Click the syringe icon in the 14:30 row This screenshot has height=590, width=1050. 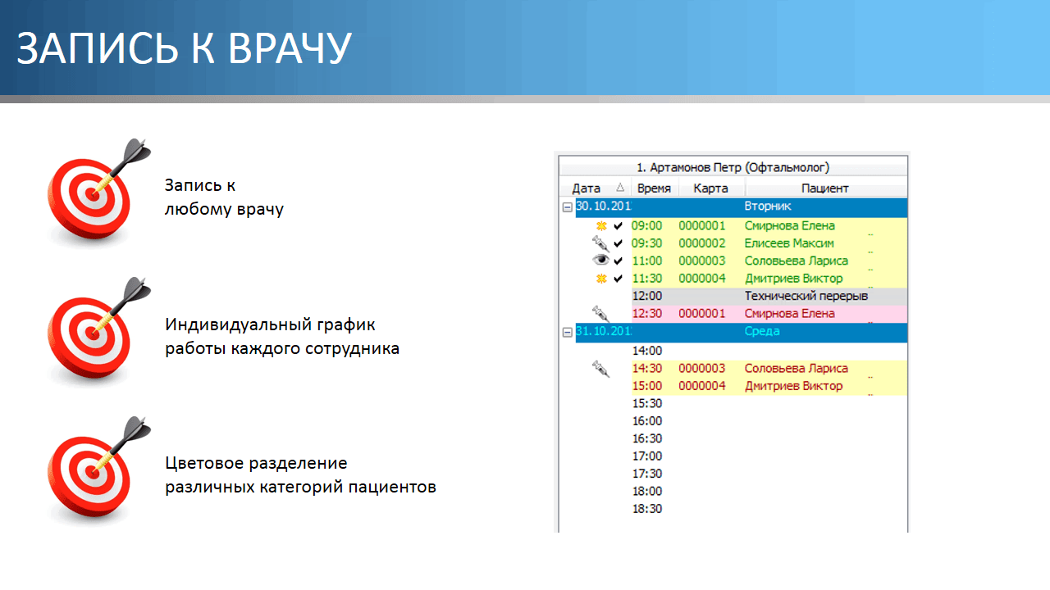[601, 369]
